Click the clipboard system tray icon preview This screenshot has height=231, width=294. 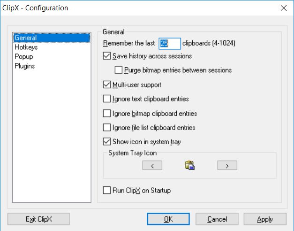click(190, 165)
